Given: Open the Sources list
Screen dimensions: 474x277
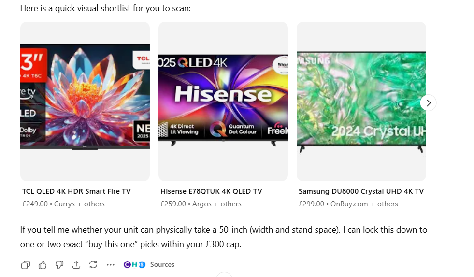Looking at the screenshot, I should (x=162, y=264).
